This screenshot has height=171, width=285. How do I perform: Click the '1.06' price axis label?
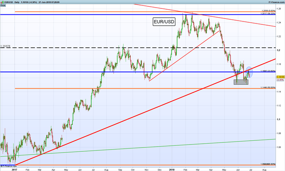coord(279,147)
